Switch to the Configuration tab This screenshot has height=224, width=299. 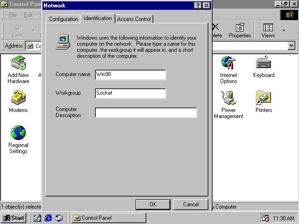tap(64, 19)
